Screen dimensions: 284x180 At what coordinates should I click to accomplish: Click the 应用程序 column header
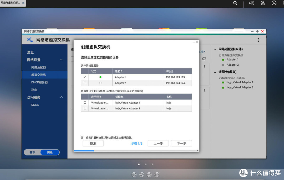click(101, 97)
